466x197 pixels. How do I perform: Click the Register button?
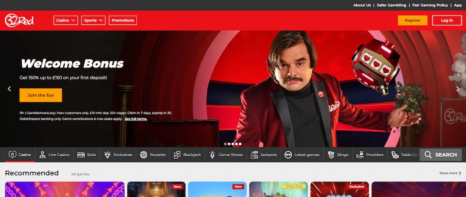pos(413,20)
